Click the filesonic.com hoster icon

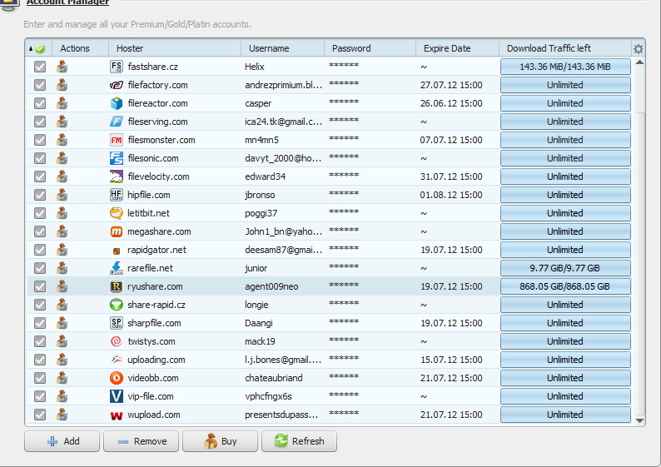[x=117, y=158]
